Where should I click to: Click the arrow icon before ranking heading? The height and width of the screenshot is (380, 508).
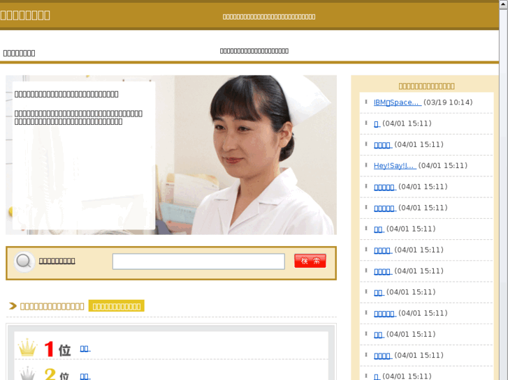13,306
